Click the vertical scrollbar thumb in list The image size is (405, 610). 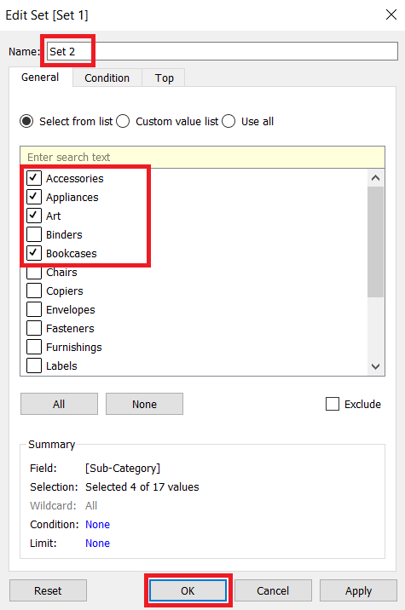click(375, 242)
